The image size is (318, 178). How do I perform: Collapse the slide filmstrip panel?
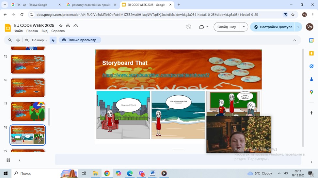pyautogui.click(x=20, y=160)
